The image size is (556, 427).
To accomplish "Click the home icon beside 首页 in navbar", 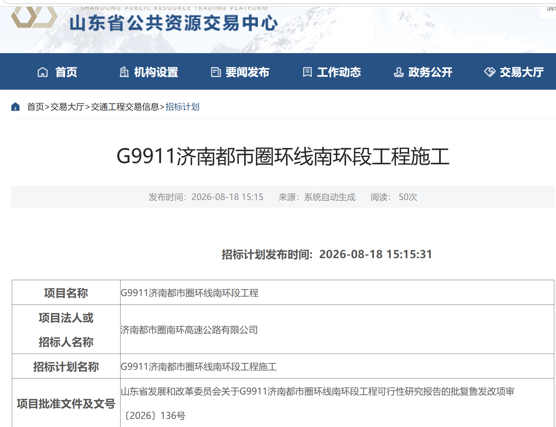I will pos(43,72).
